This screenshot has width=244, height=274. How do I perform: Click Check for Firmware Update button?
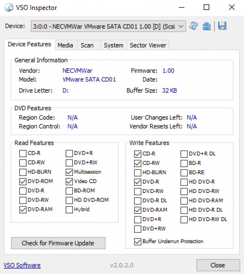pyautogui.click(x=58, y=243)
